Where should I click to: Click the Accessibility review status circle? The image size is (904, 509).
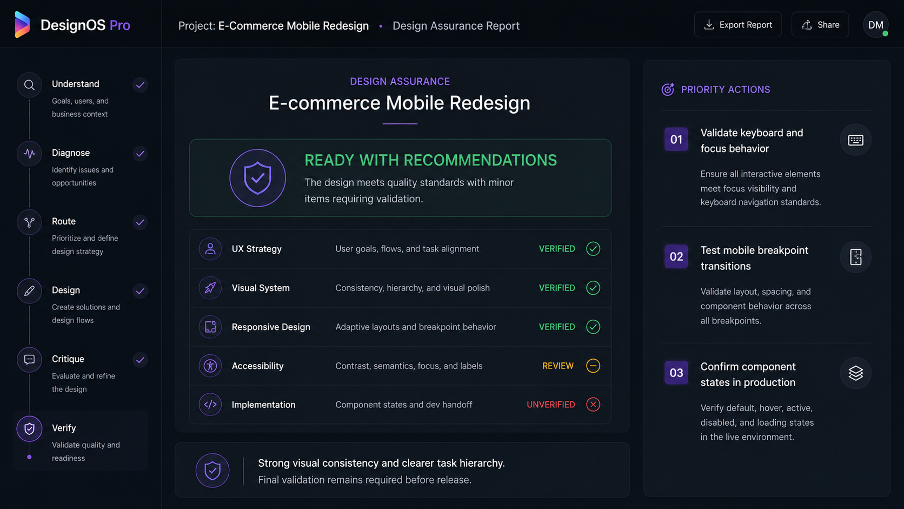593,366
